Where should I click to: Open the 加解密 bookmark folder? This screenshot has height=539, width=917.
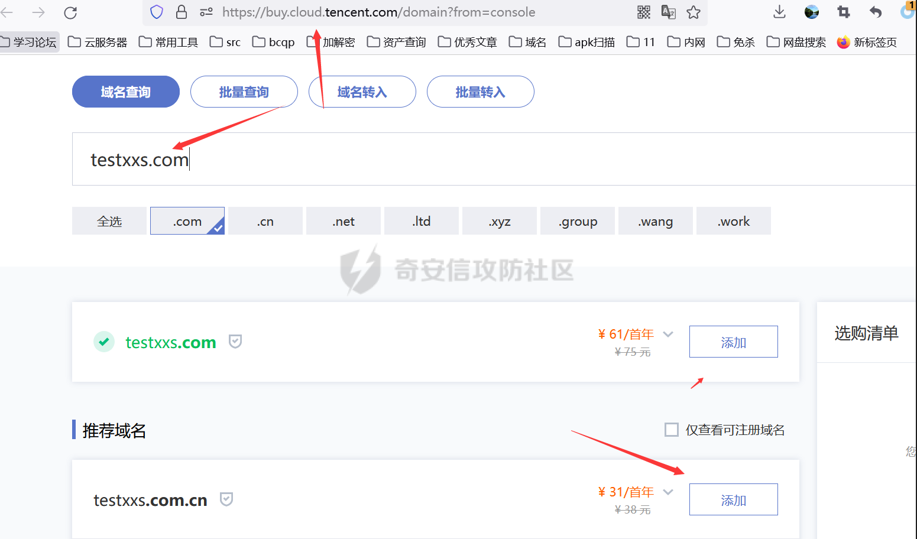[331, 42]
